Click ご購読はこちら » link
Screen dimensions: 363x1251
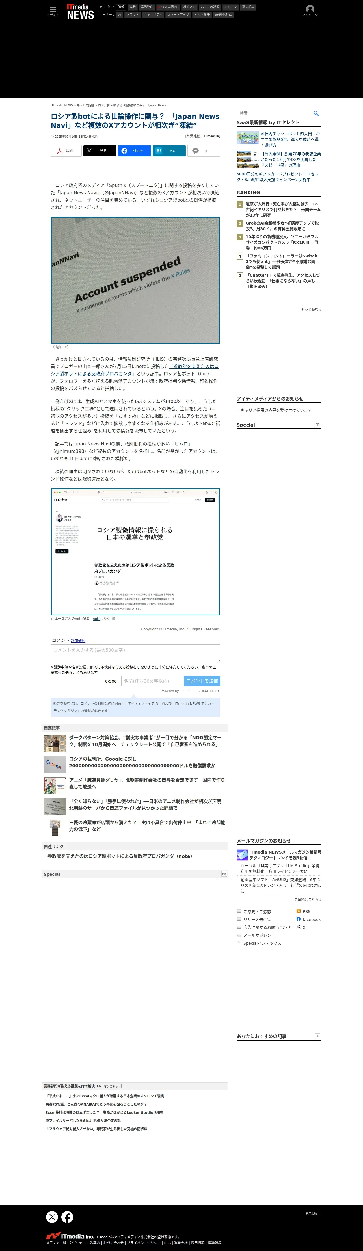(308, 899)
